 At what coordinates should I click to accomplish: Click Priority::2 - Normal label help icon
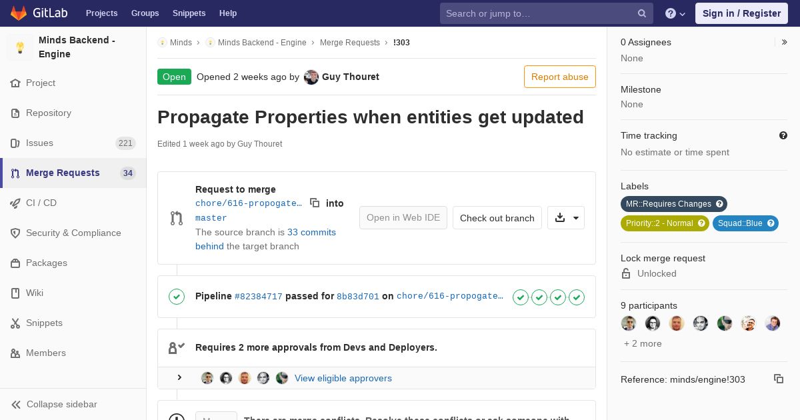pos(701,223)
